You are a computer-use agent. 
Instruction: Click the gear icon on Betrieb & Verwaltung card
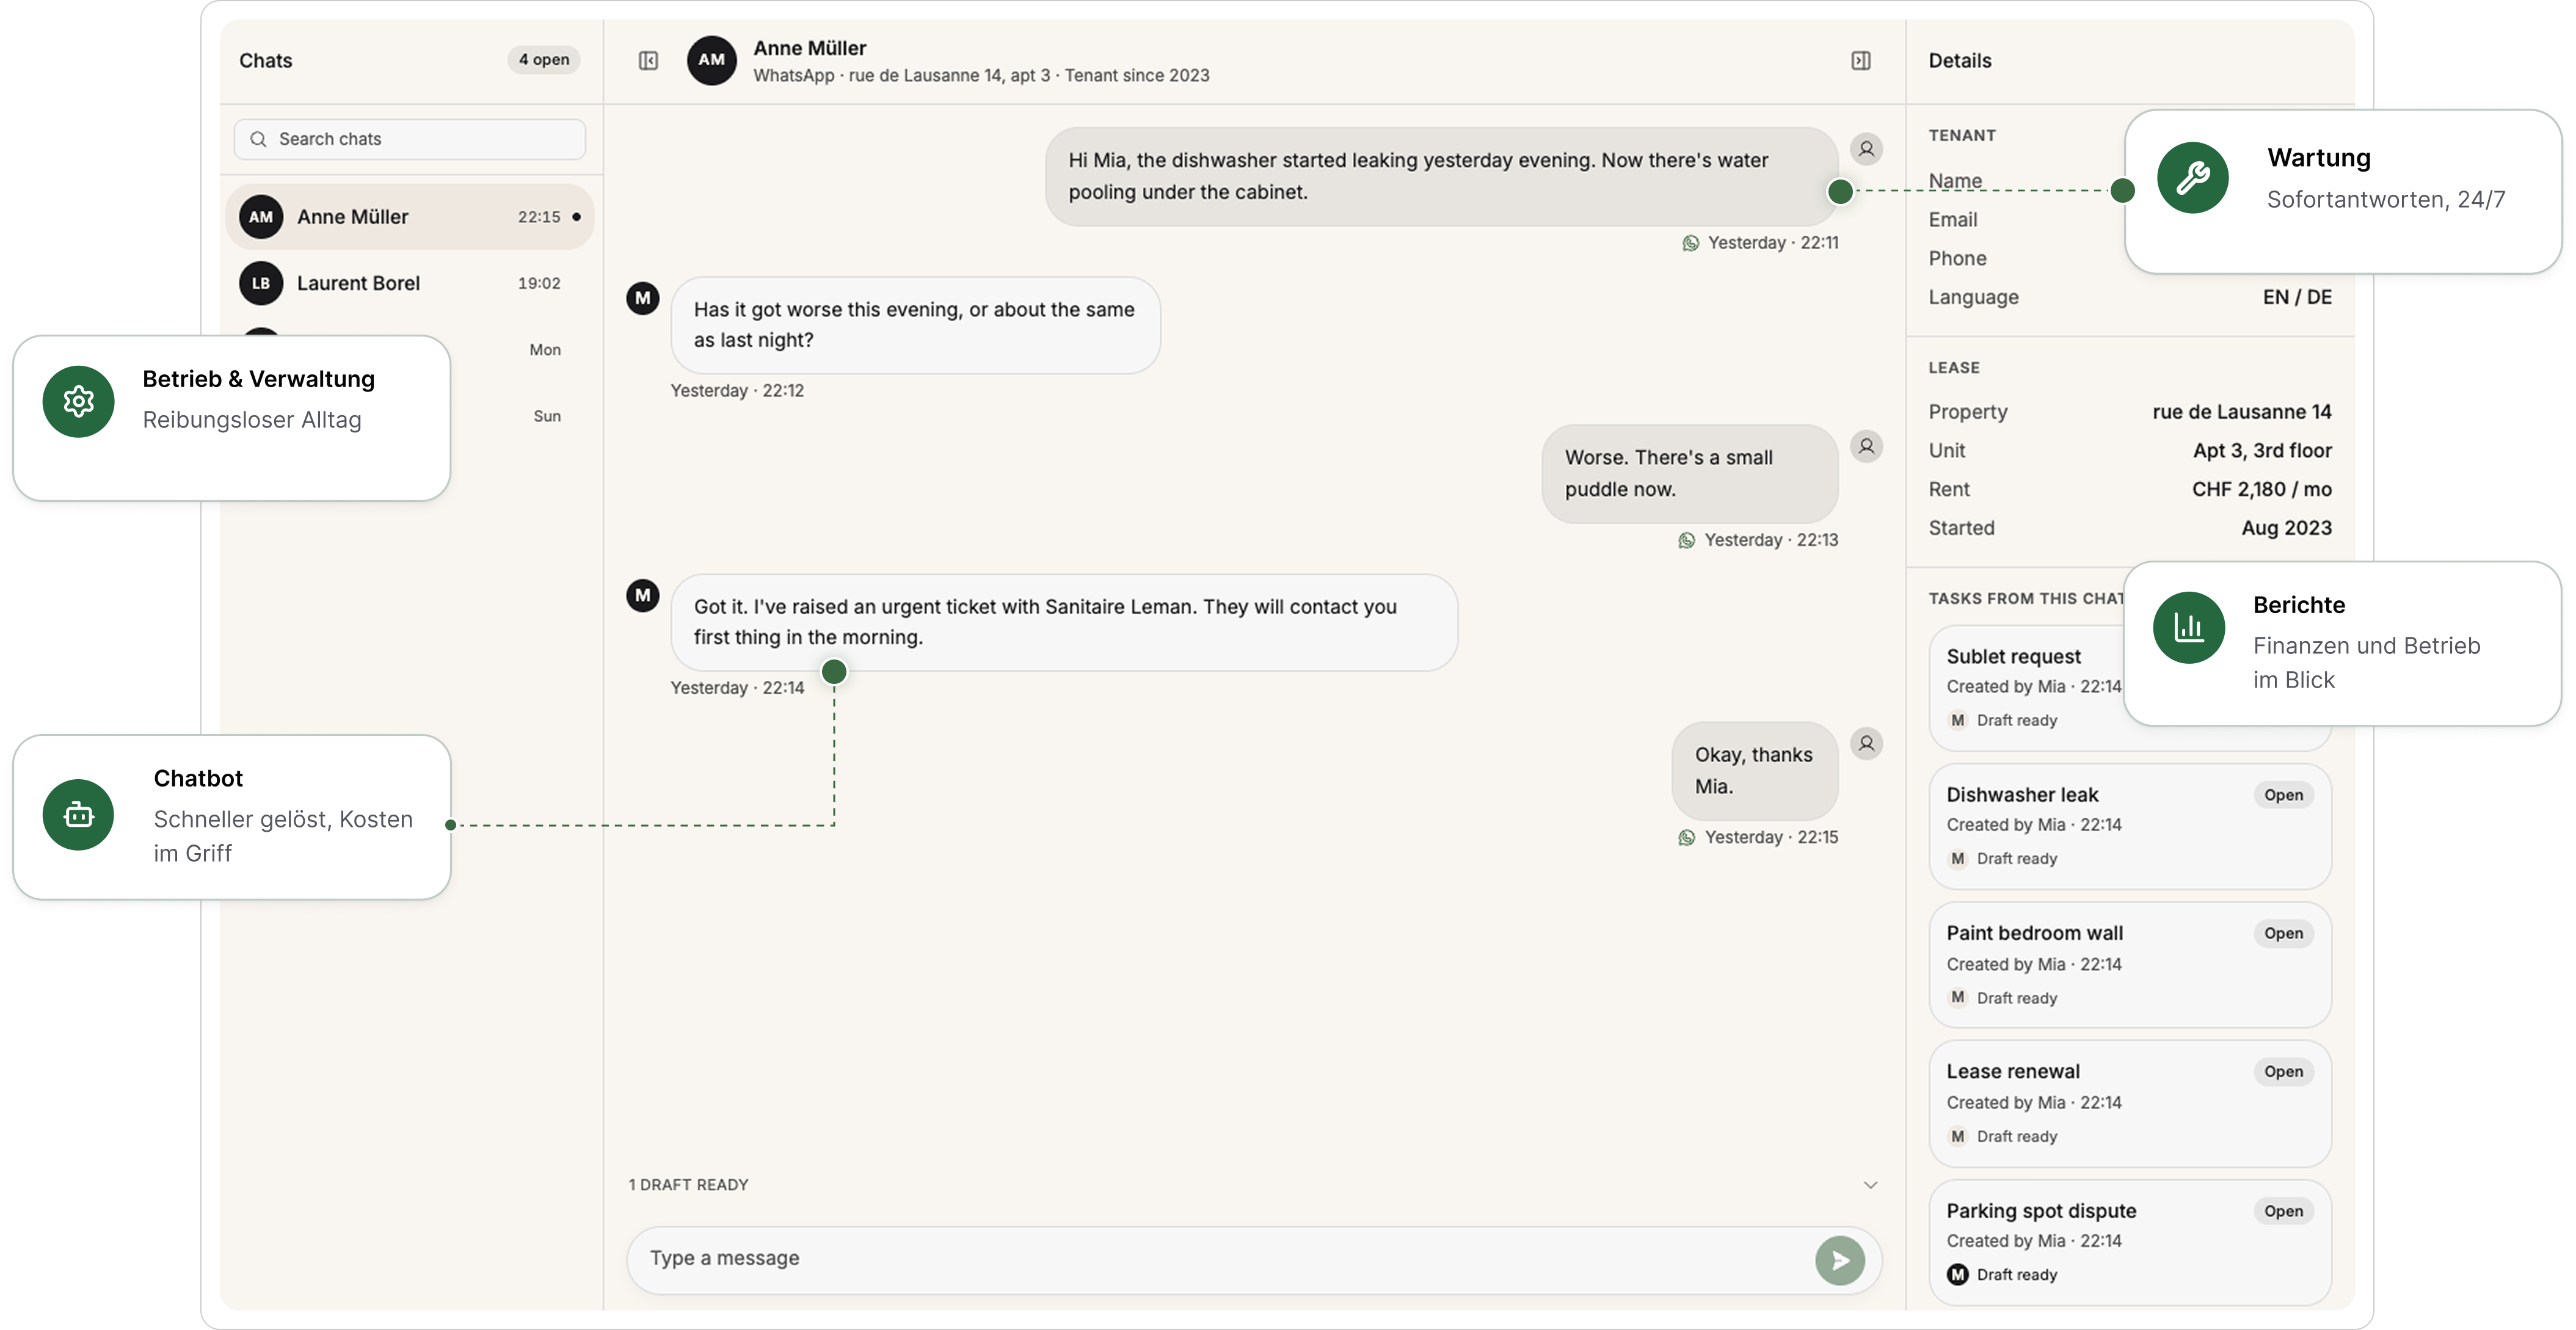(x=78, y=401)
